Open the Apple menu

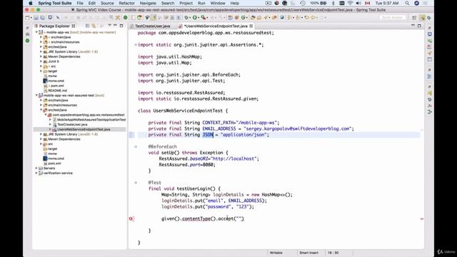coord(30,3)
